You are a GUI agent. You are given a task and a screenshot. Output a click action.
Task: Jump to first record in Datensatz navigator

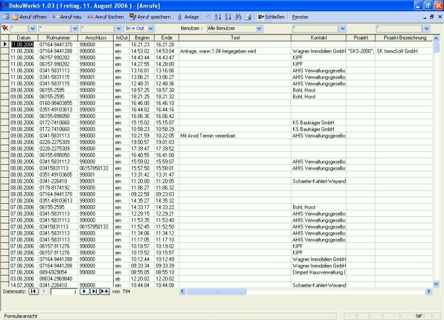point(33,292)
